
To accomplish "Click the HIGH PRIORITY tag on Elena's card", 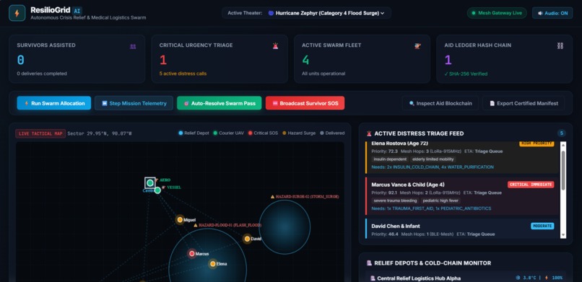I will pos(537,144).
